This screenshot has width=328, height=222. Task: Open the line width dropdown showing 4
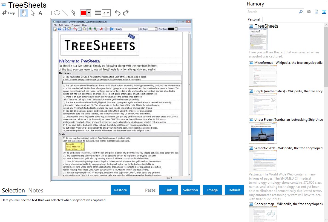pos(106,13)
